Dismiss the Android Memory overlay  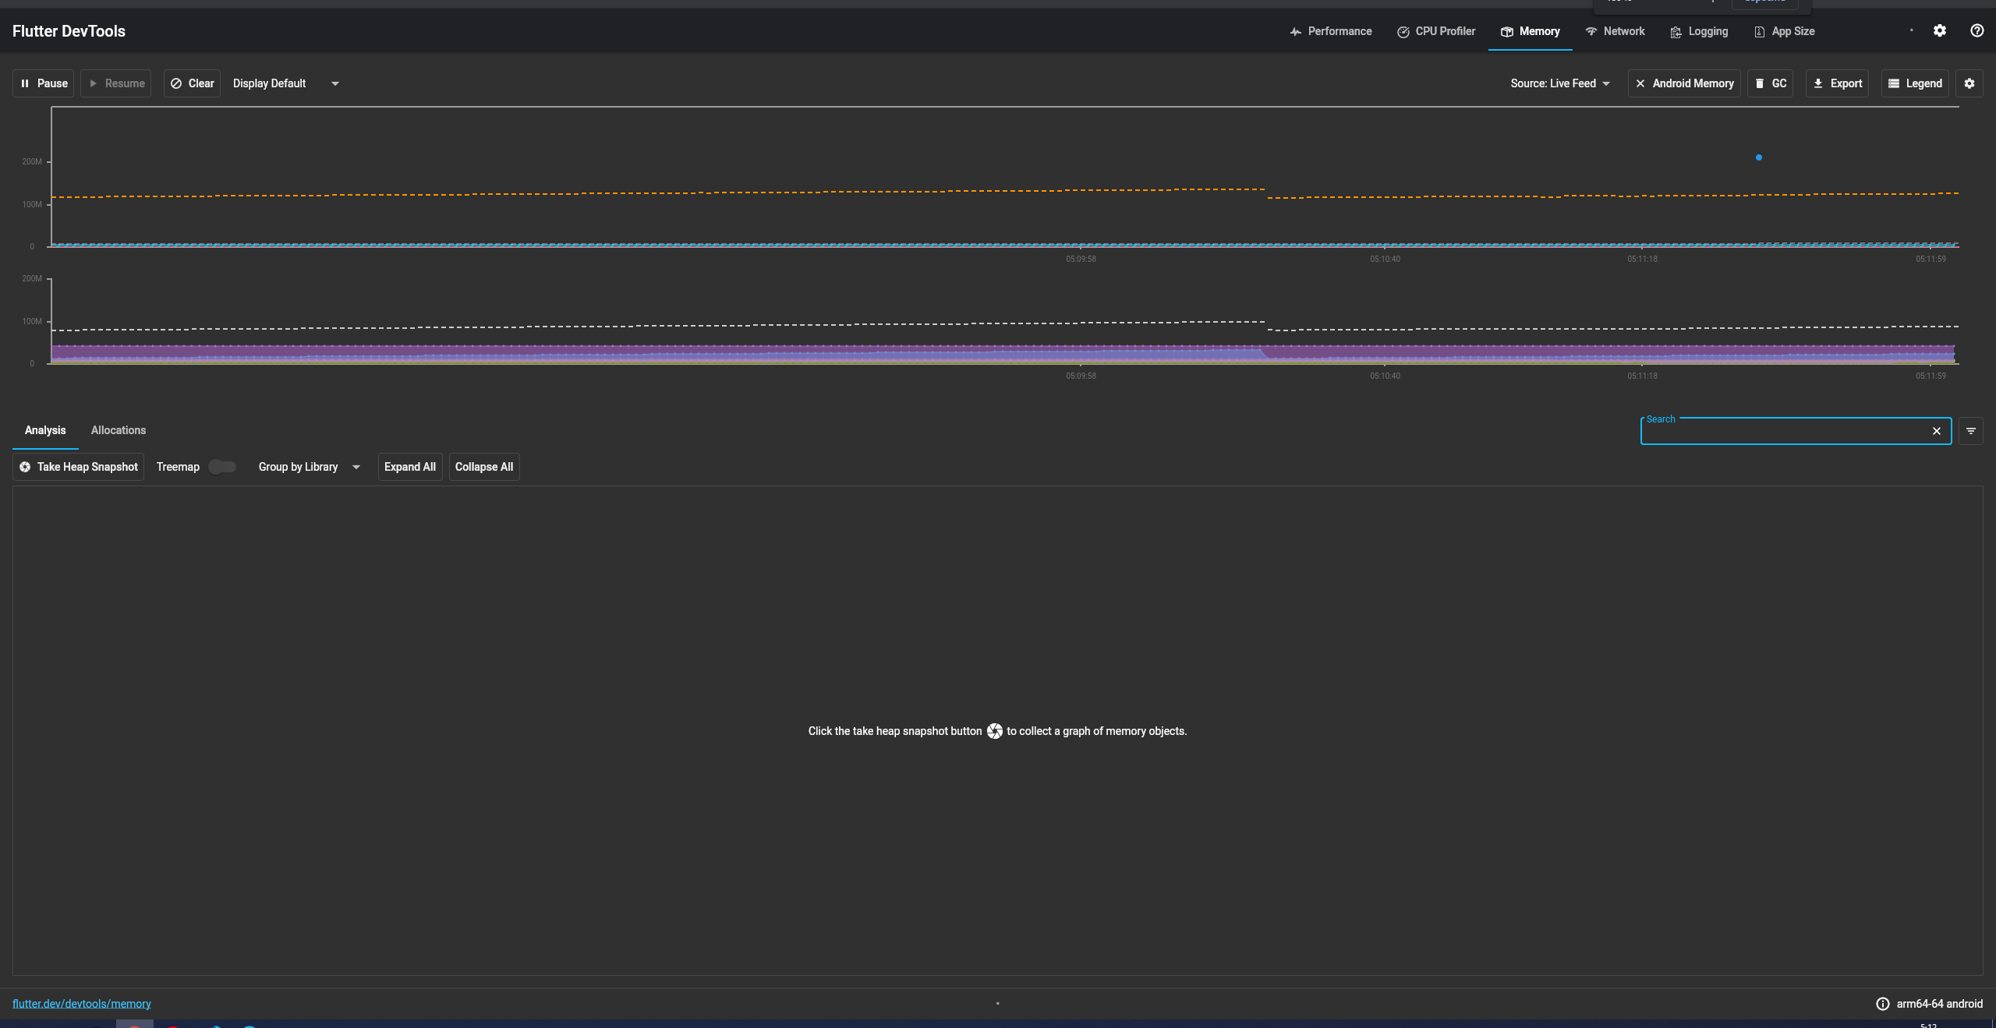[1640, 83]
